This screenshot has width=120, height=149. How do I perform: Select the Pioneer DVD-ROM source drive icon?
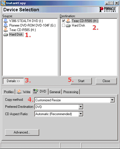point(6,25)
